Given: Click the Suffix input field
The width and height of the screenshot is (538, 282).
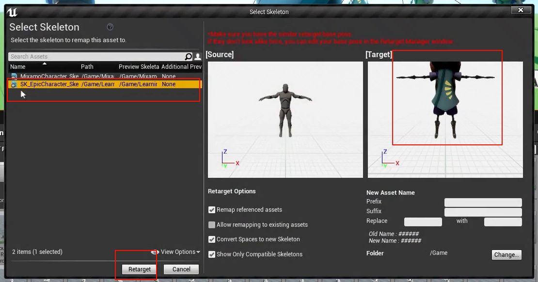Looking at the screenshot, I should 483,212.
